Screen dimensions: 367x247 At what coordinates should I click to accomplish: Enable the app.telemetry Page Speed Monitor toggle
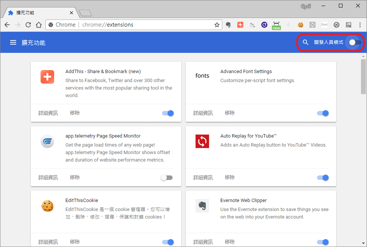click(x=167, y=178)
